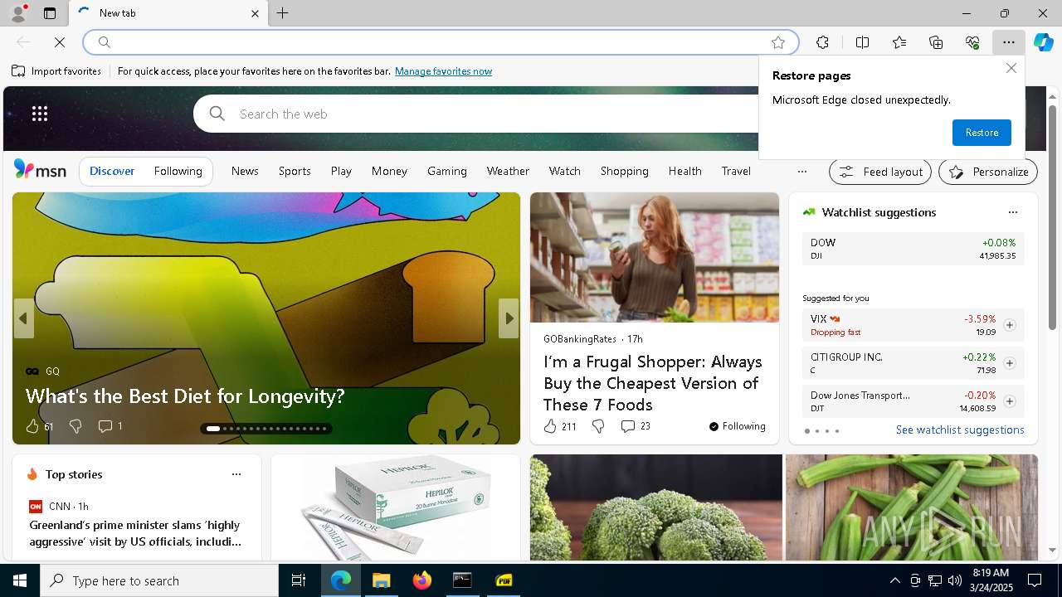Image resolution: width=1062 pixels, height=597 pixels.
Task: Open See watchlist suggestions link
Action: pos(960,430)
